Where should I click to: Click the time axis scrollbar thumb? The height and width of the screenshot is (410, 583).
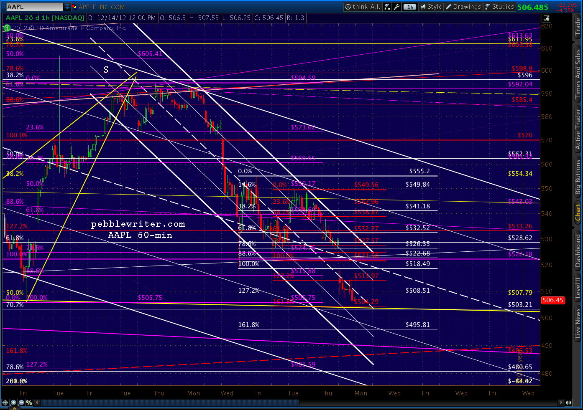170,402
